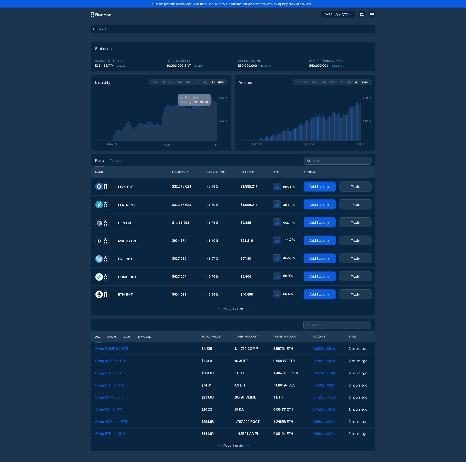Switch to the Swaps transactions tab
Image resolution: width=466 pixels, height=462 pixels.
(112, 337)
